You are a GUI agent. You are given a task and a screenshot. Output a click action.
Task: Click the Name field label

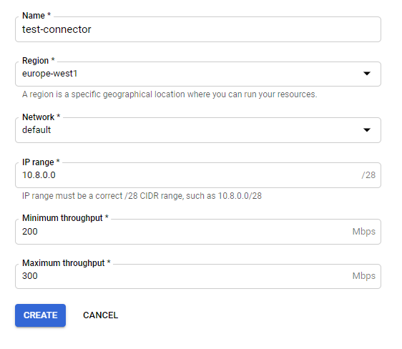point(36,16)
